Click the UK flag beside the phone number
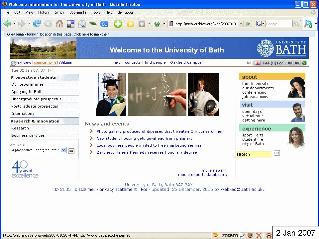This screenshot has height=239, width=319. click(258, 63)
